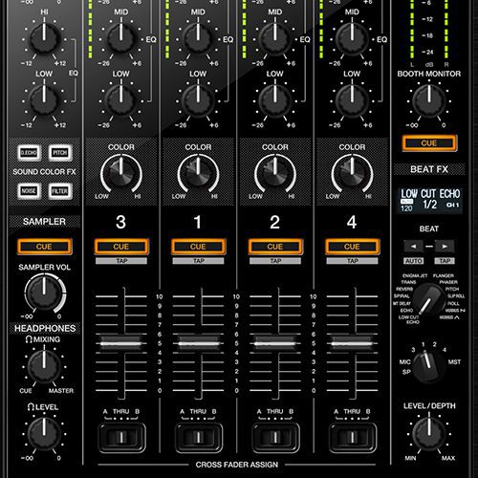Viewport: 478px width, 478px height.
Task: Activate the NOISE sound color FX
Action: click(x=29, y=191)
